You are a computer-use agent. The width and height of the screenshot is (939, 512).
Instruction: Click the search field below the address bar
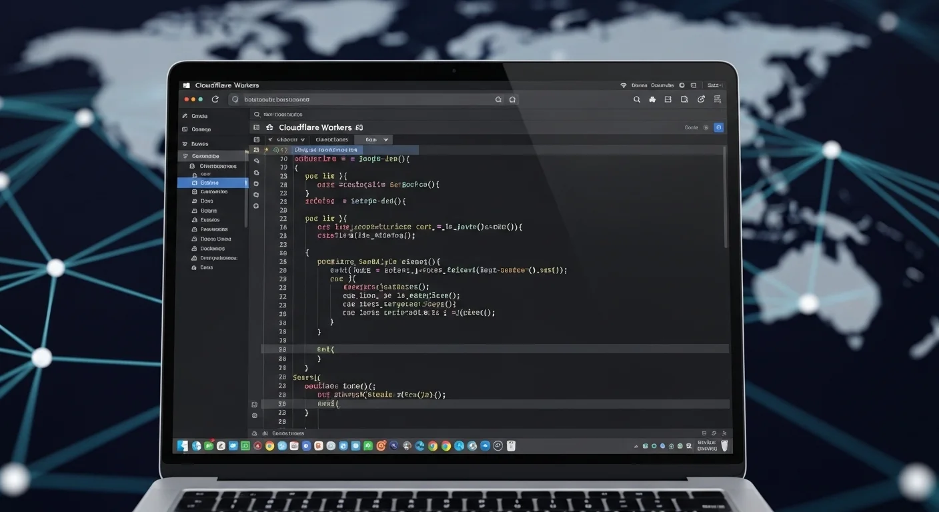pyautogui.click(x=487, y=114)
